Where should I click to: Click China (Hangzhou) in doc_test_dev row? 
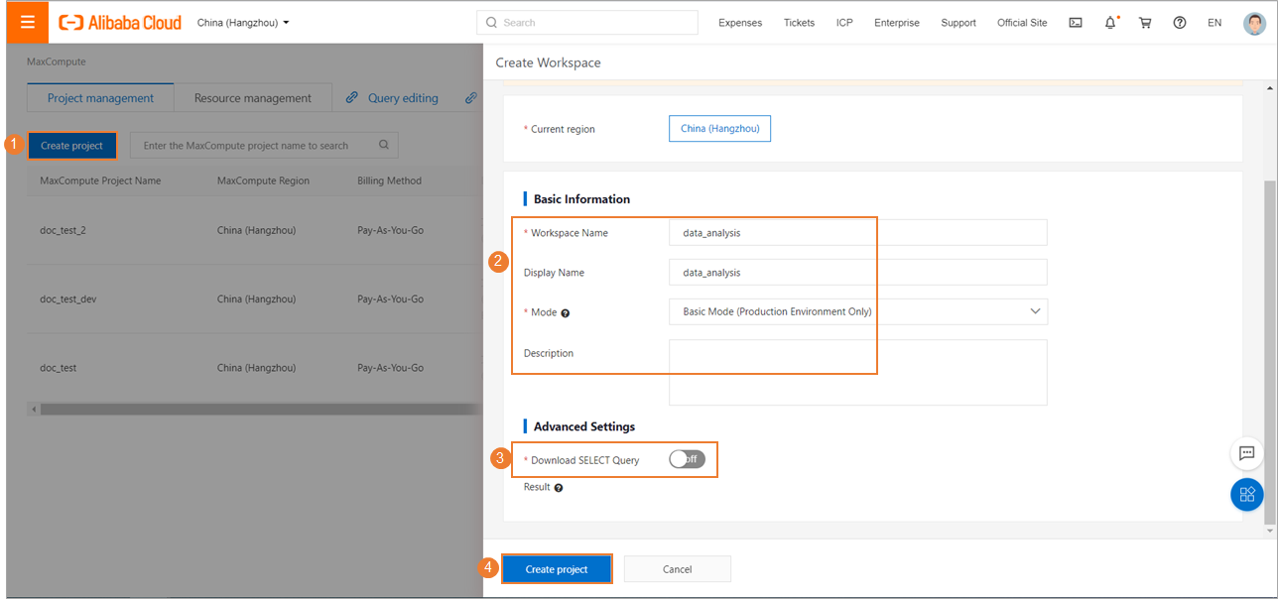point(256,299)
